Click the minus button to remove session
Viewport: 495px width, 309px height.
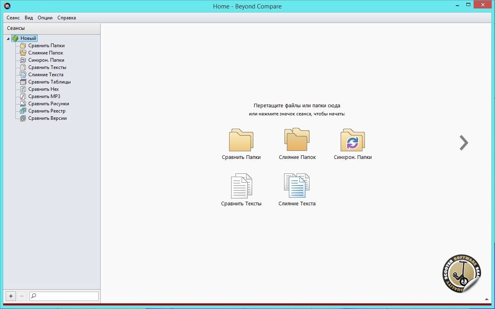tap(22, 296)
